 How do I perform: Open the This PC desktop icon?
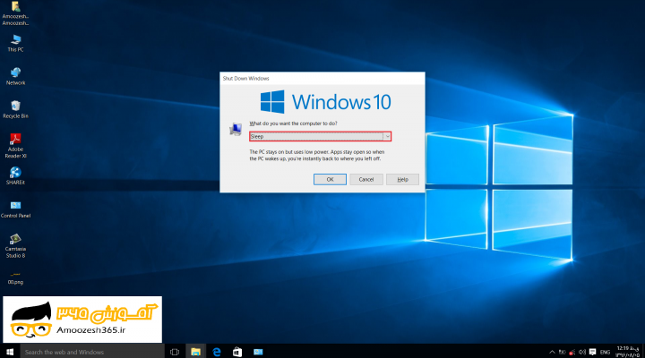15,43
